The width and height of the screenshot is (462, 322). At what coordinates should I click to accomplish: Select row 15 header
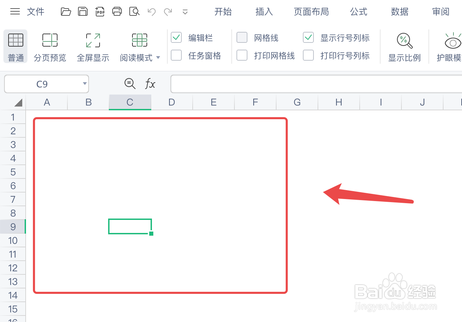pos(13,309)
